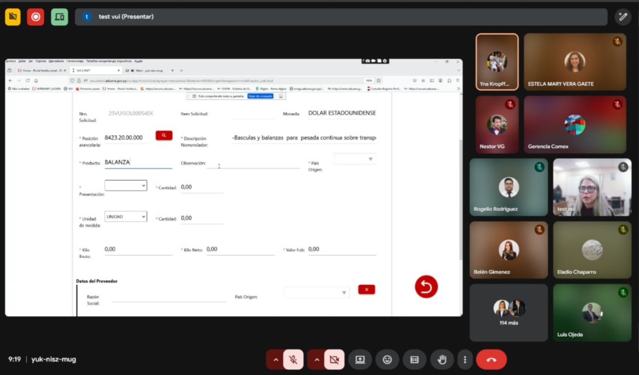Click the red hang up call button
Screen dimensions: 639x375
491,360
